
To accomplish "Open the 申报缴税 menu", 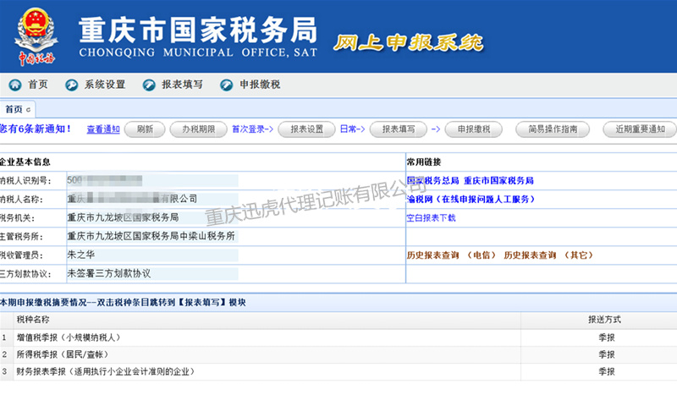I will tap(260, 85).
